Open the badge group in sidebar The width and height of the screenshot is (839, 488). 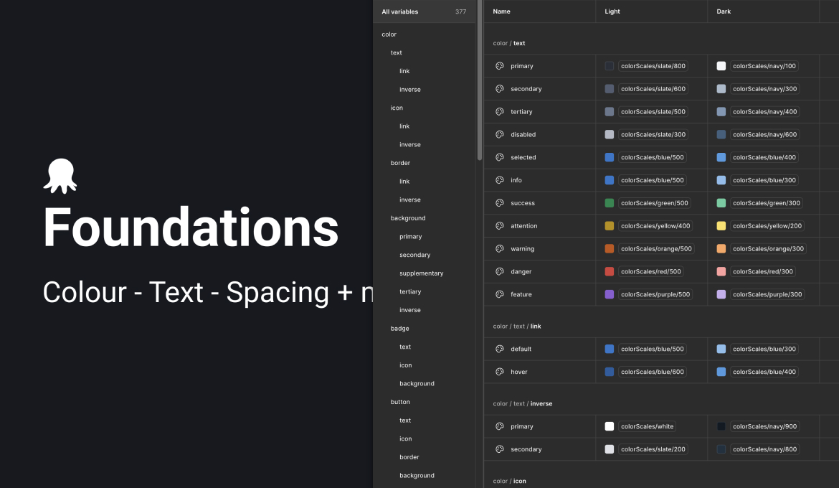pos(400,329)
